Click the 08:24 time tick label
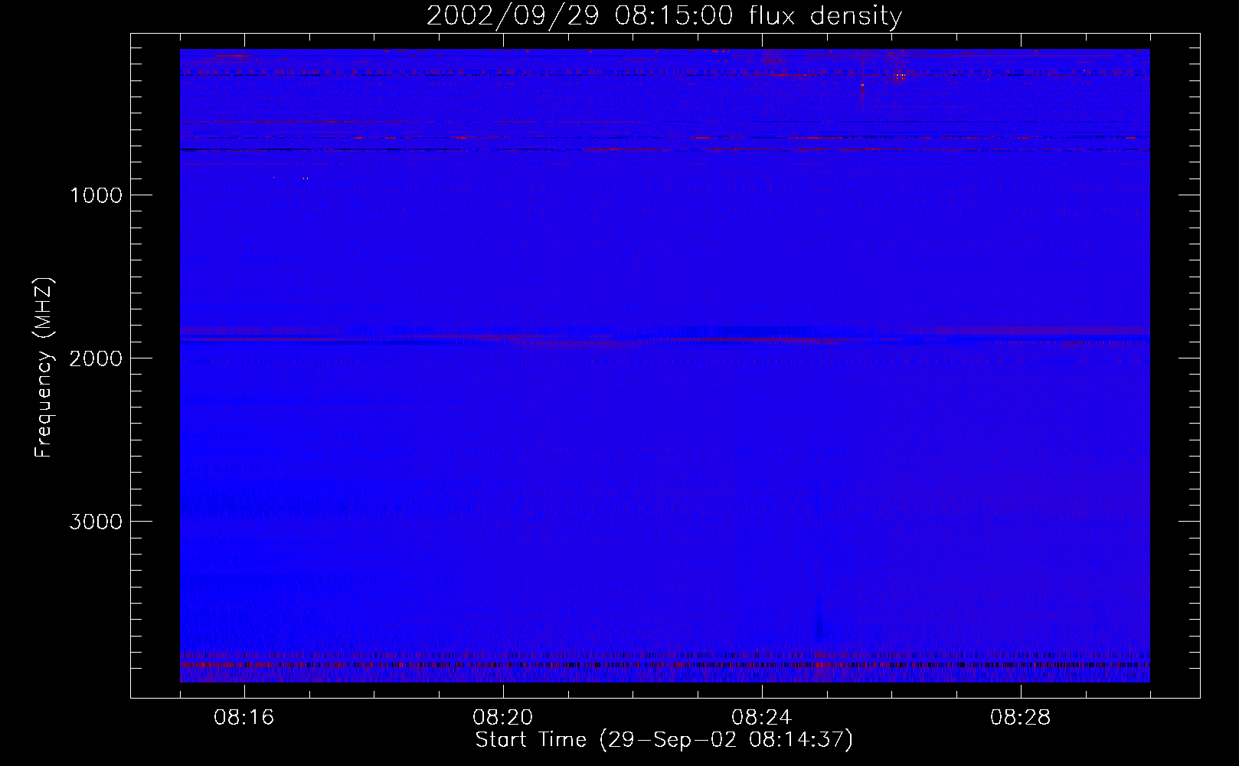 [761, 718]
